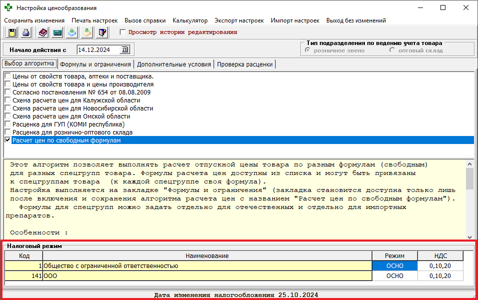Screen dimensions: 478x300
Task: Open help via the purple book icon
Action: (43, 32)
